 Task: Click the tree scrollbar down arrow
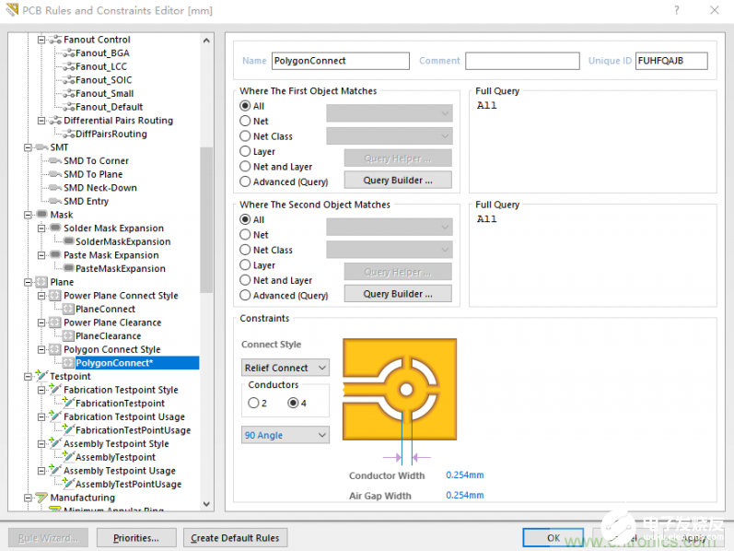click(x=206, y=505)
